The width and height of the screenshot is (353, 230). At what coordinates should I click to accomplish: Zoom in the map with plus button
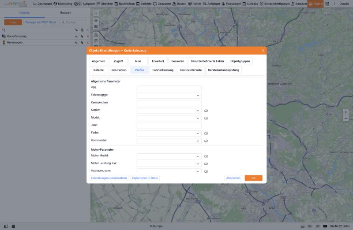pos(346,112)
